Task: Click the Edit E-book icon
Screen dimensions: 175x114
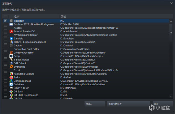Action: click(11, 63)
